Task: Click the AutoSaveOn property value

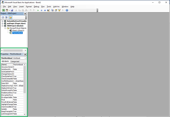Action: click(x=18, y=69)
